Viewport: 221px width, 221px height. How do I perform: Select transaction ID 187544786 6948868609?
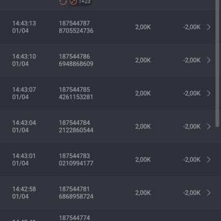76,60
